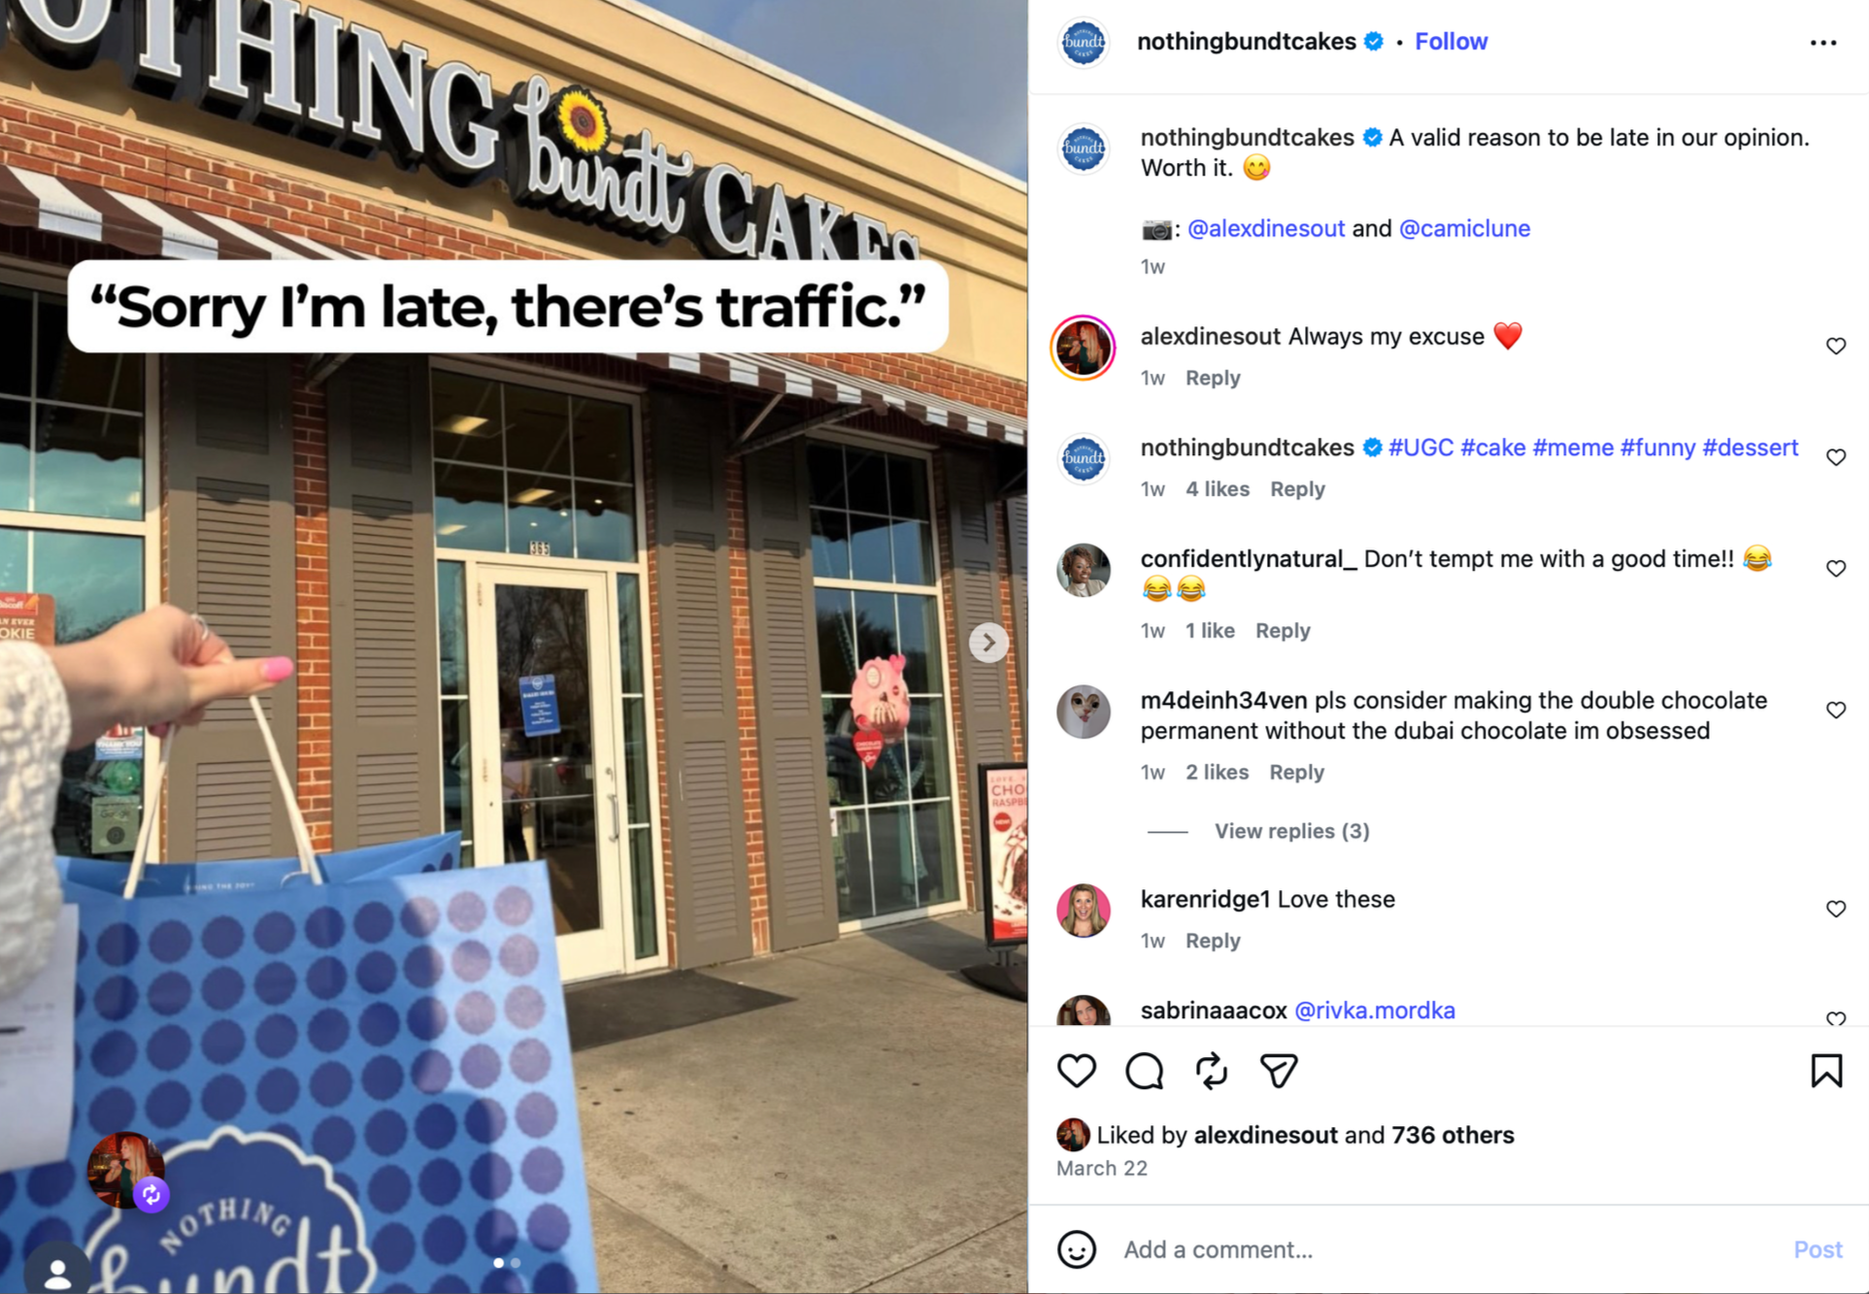Open the comment bubble icon

[x=1144, y=1071]
